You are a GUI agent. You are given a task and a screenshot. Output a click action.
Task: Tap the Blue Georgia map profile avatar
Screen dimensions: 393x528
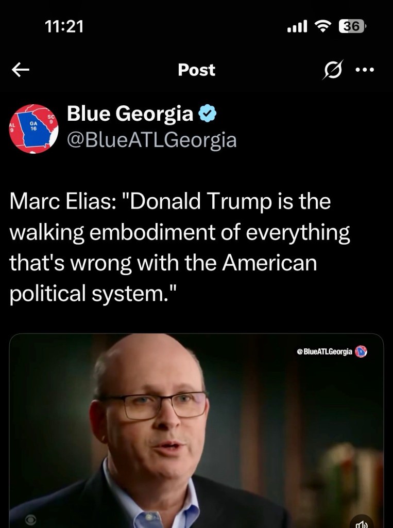coord(33,129)
